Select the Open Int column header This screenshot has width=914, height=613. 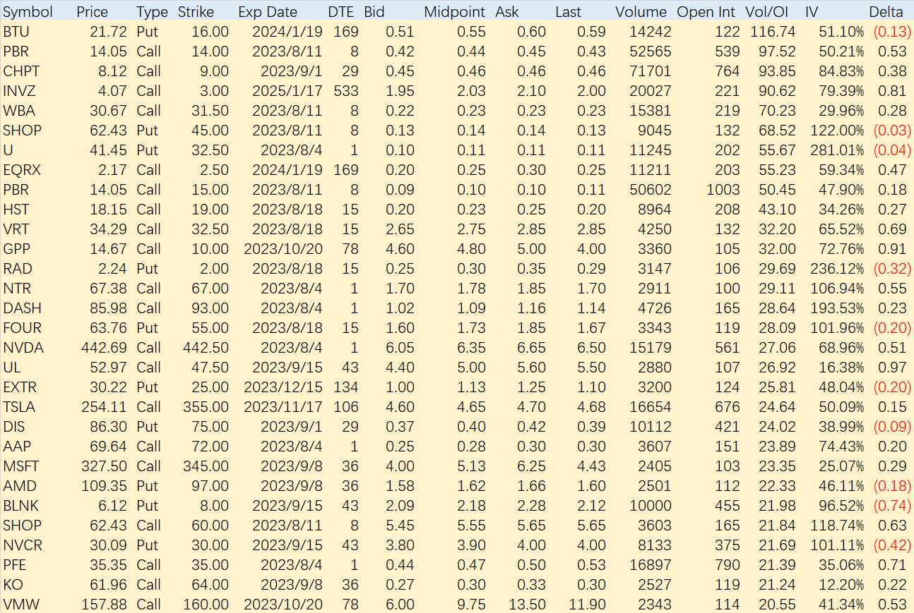click(707, 12)
